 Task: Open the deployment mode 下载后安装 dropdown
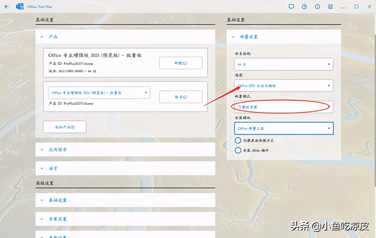[x=284, y=107]
